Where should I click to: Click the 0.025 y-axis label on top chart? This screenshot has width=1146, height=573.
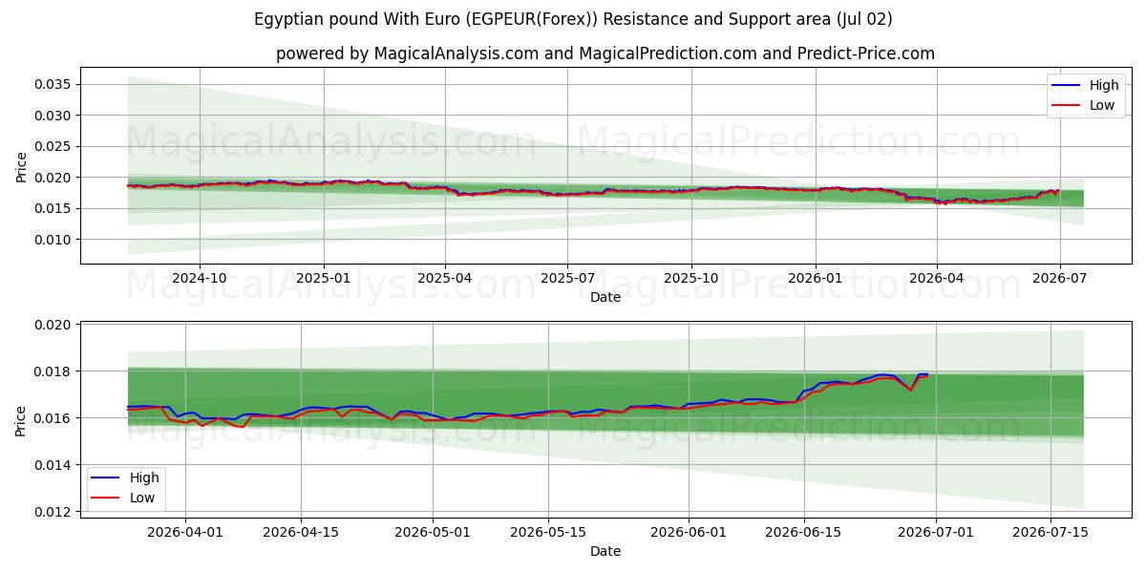tap(53, 146)
